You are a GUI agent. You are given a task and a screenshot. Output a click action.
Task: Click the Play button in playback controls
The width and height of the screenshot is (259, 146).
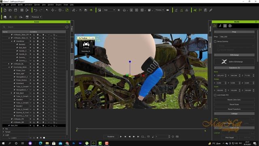121,137
